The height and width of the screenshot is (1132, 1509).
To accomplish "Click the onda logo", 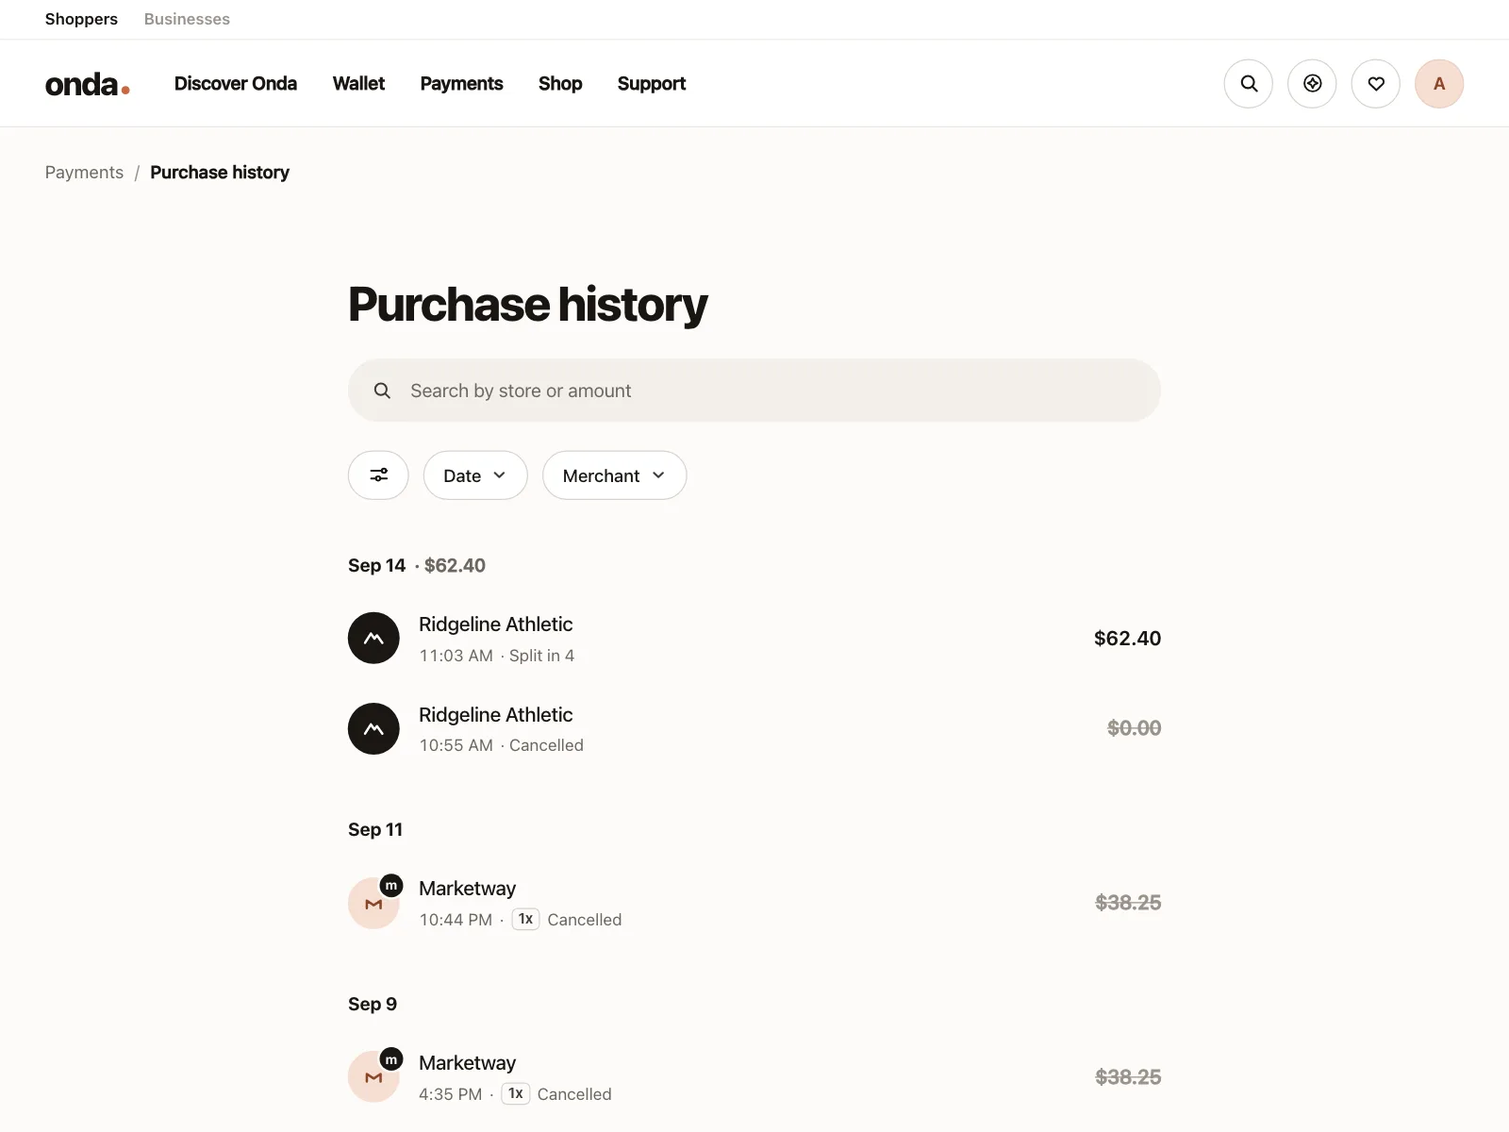I will point(87,84).
